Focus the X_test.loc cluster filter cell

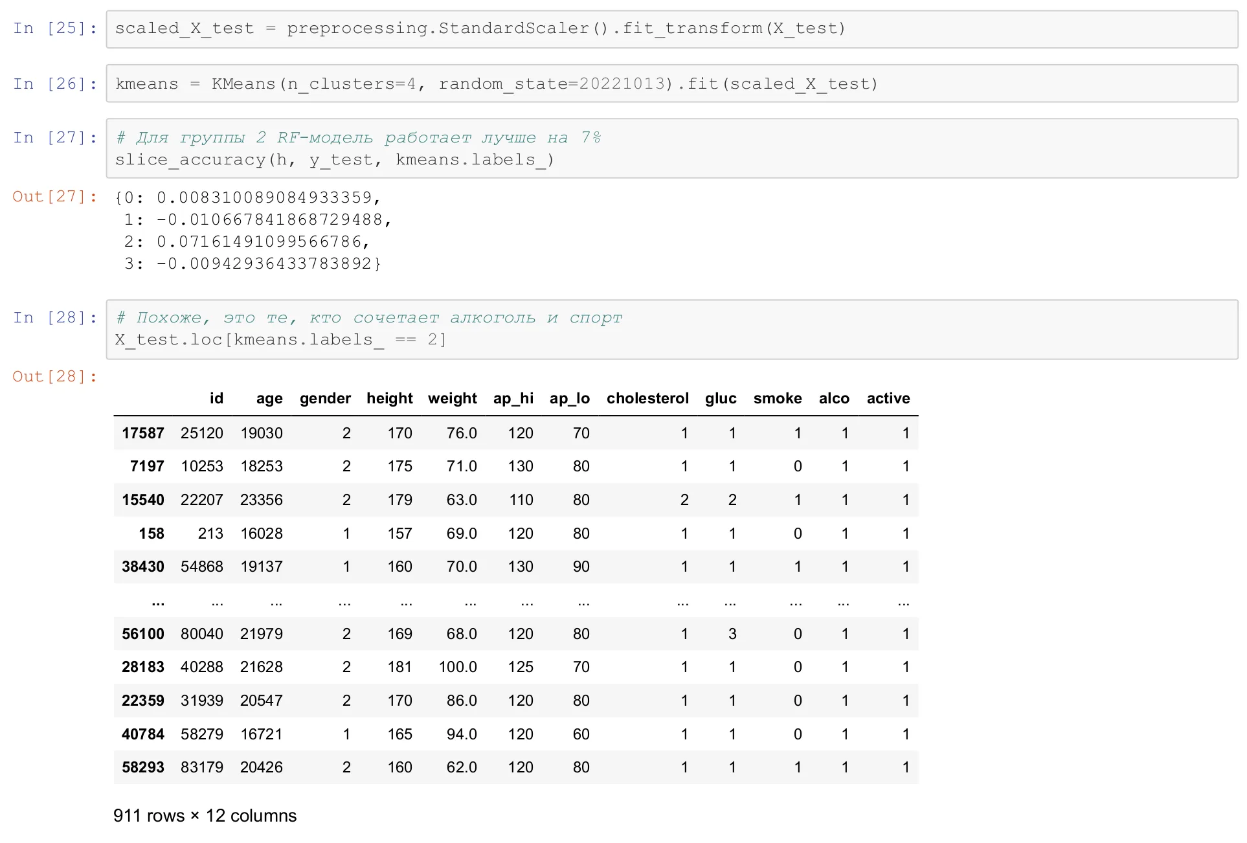click(671, 329)
